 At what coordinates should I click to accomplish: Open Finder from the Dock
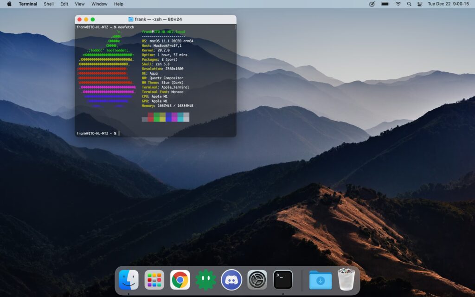pyautogui.click(x=128, y=280)
